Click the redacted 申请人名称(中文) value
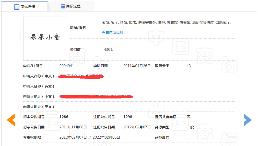 click(81, 76)
